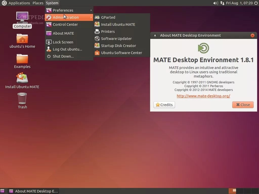Click the System menu in top panel
This screenshot has height=194, width=259.
point(52,3)
